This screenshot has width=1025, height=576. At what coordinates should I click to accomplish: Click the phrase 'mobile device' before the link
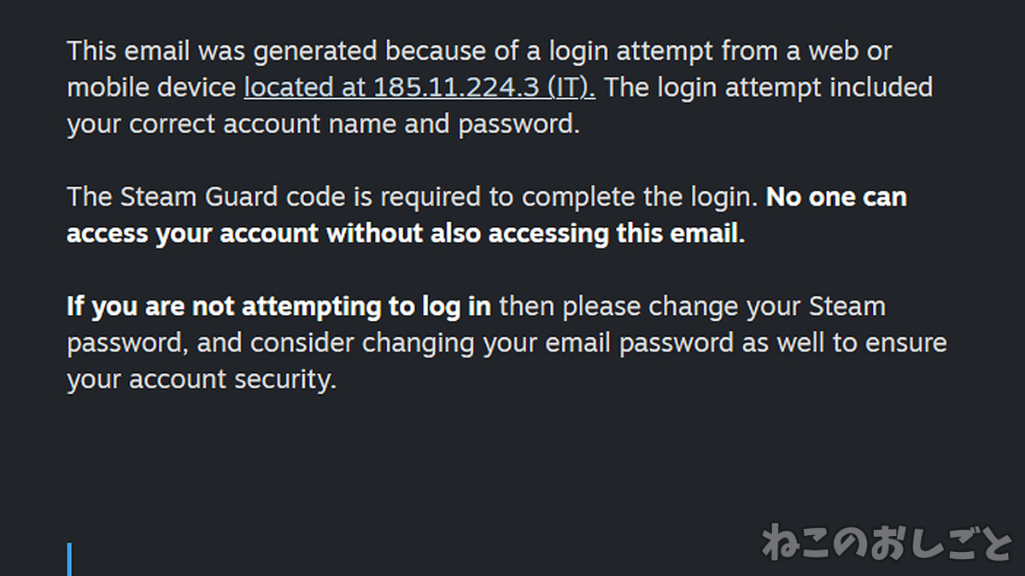[x=151, y=88]
